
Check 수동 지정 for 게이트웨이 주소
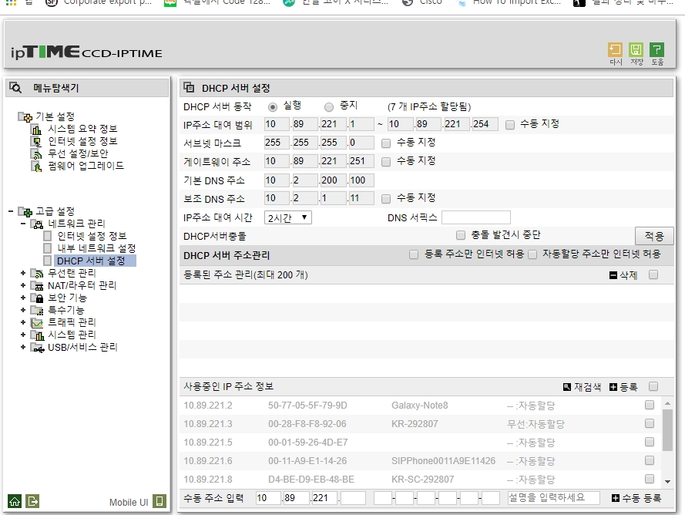pyautogui.click(x=386, y=162)
